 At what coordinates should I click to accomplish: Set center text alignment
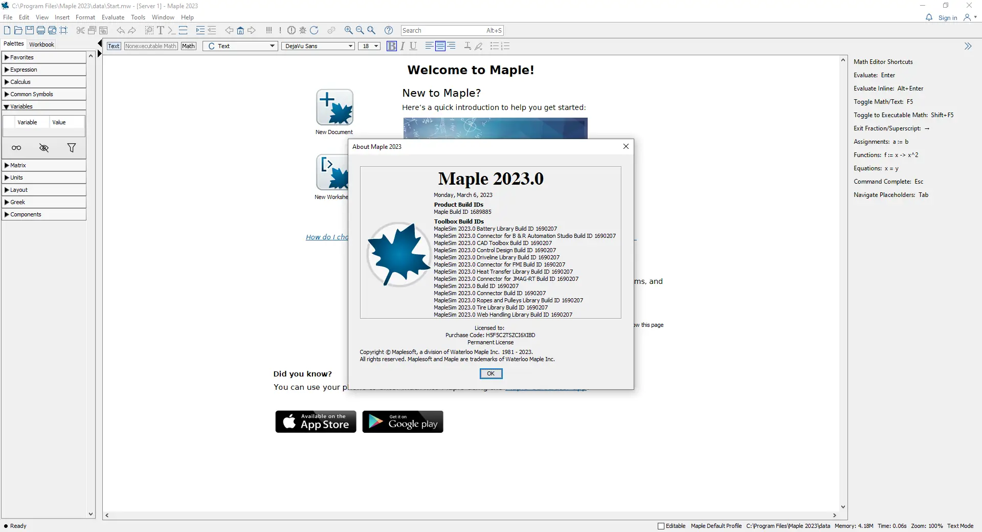pyautogui.click(x=440, y=46)
